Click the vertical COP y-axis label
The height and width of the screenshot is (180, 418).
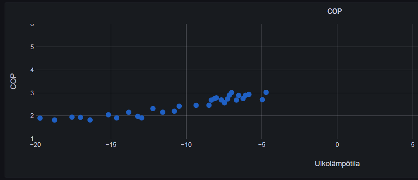click(13, 81)
